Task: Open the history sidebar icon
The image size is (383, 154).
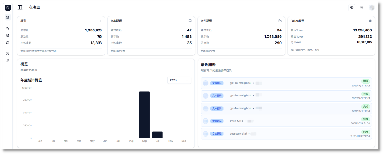Action: click(x=8, y=43)
